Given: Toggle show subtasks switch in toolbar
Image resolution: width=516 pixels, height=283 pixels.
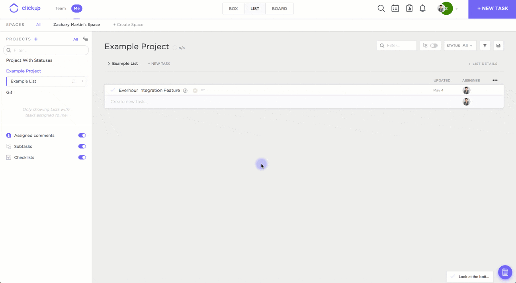Looking at the screenshot, I should [x=434, y=46].
